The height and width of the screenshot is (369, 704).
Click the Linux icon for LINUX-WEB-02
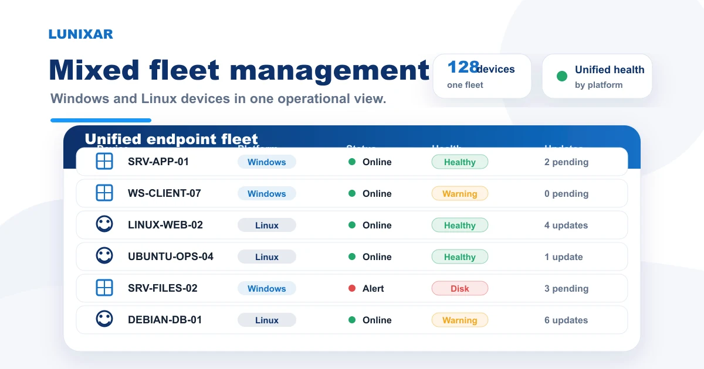pyautogui.click(x=104, y=224)
